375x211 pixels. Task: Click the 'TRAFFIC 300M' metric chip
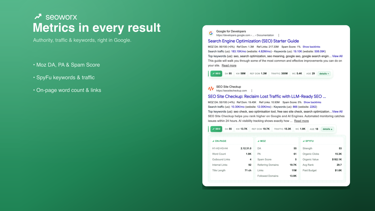point(279,74)
